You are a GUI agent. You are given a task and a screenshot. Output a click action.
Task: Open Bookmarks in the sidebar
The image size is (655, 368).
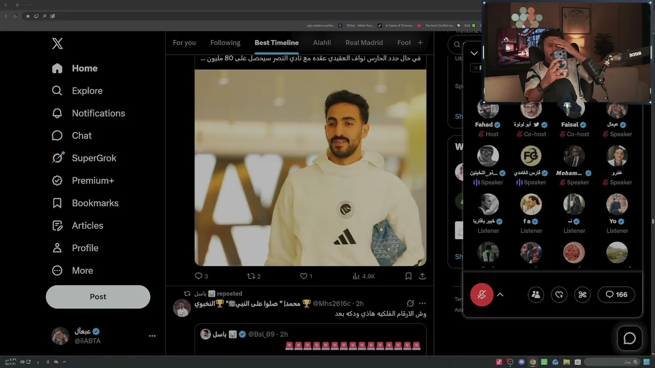(85, 203)
